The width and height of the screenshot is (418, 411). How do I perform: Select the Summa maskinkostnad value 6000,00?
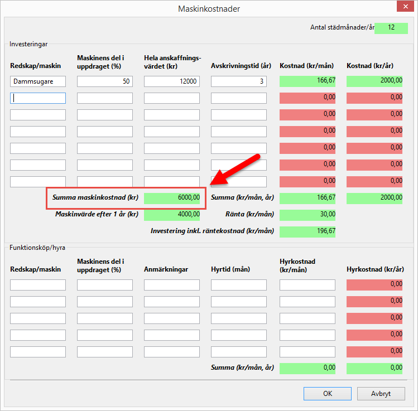[172, 197]
